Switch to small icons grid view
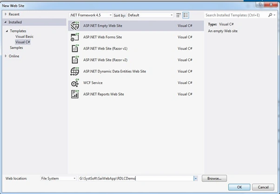This screenshot has height=194, width=280. click(179, 15)
